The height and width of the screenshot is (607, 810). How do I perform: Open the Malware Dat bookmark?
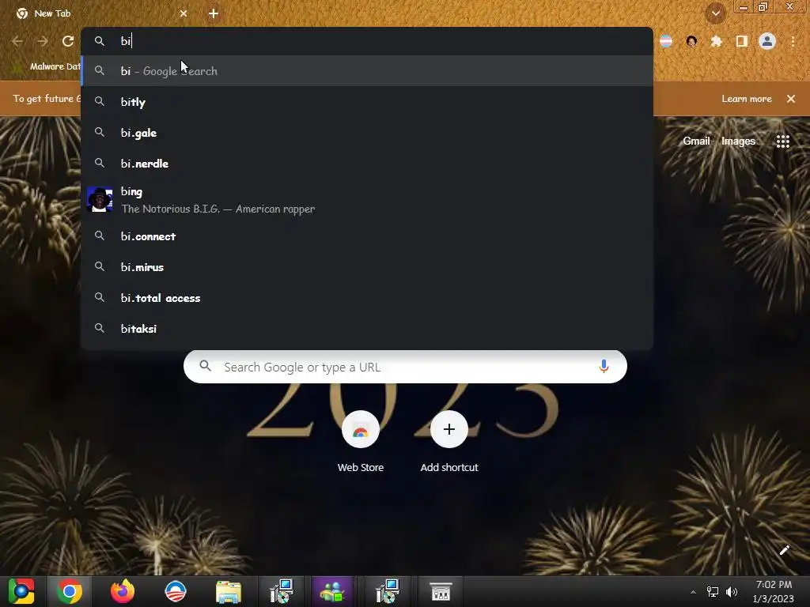pos(47,66)
